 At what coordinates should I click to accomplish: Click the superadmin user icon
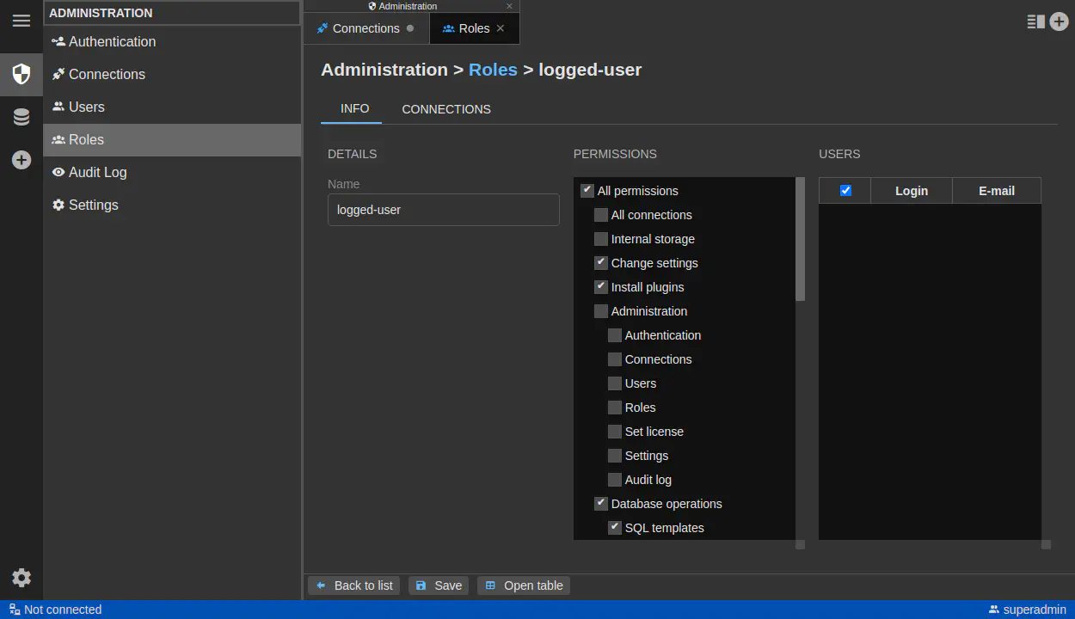click(x=994, y=610)
